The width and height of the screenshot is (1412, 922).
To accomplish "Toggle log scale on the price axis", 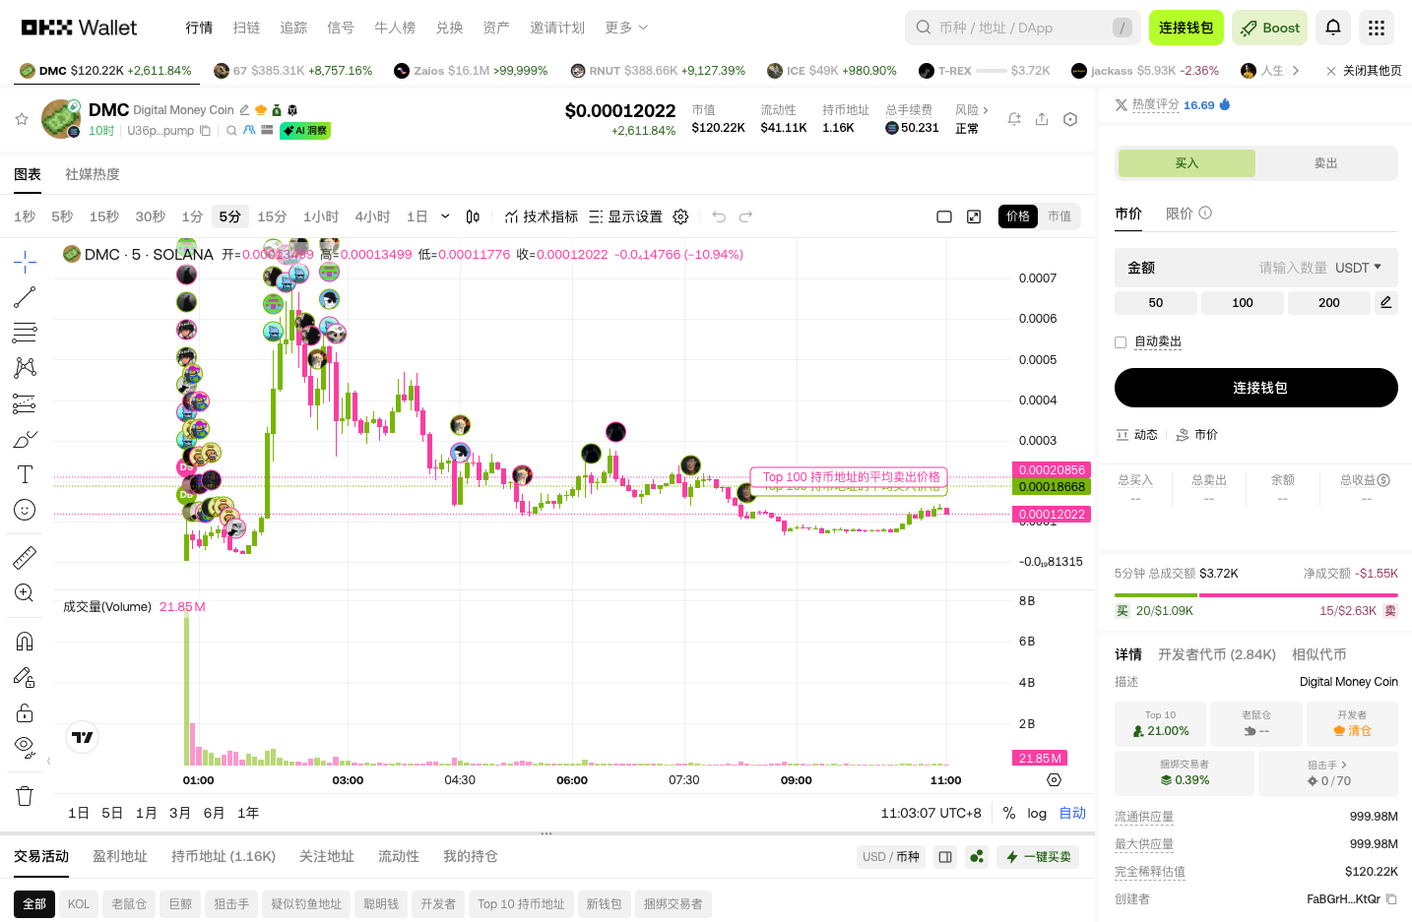I will click(1036, 813).
